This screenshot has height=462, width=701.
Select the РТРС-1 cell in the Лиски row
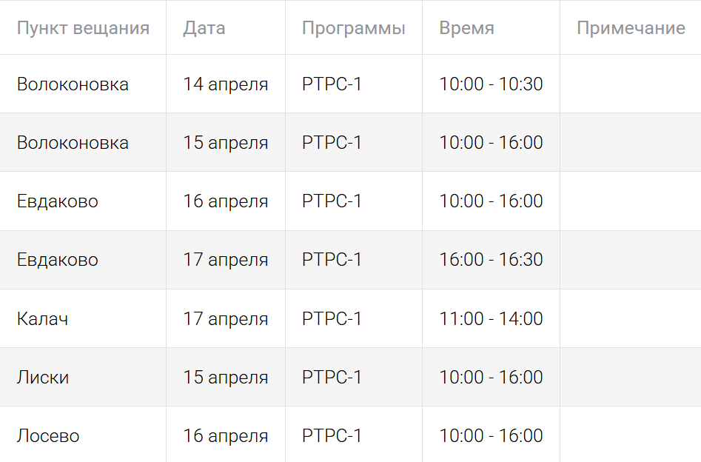tap(332, 378)
